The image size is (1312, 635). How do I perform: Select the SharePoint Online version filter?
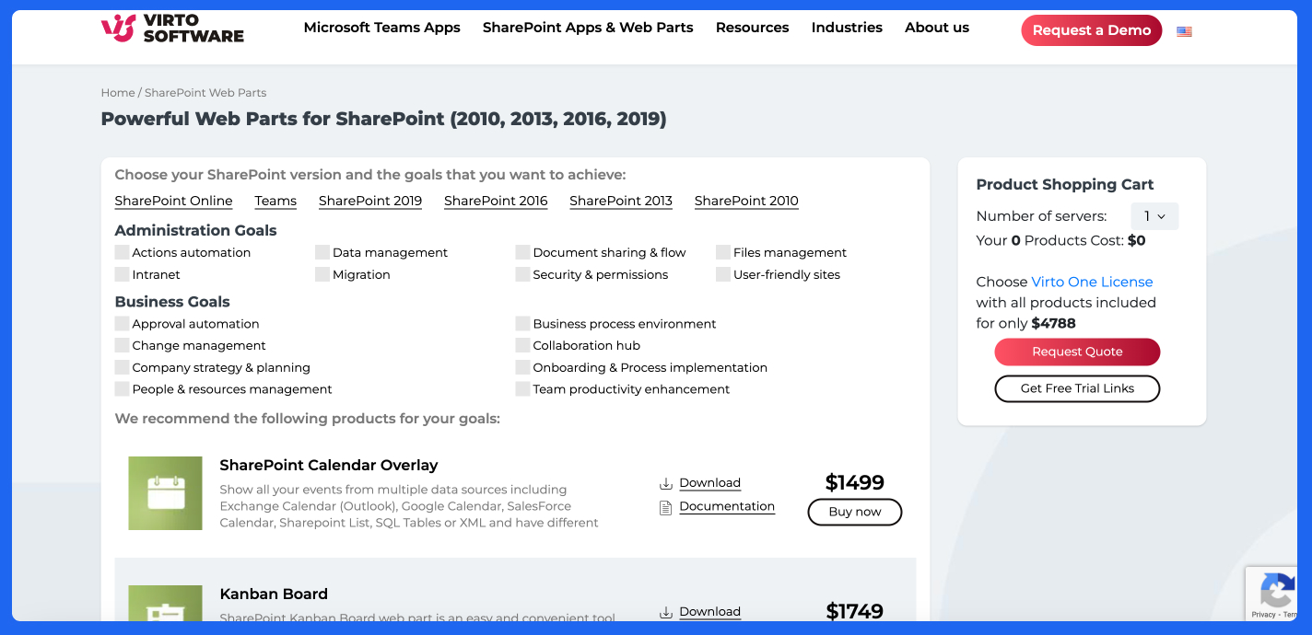click(x=173, y=202)
